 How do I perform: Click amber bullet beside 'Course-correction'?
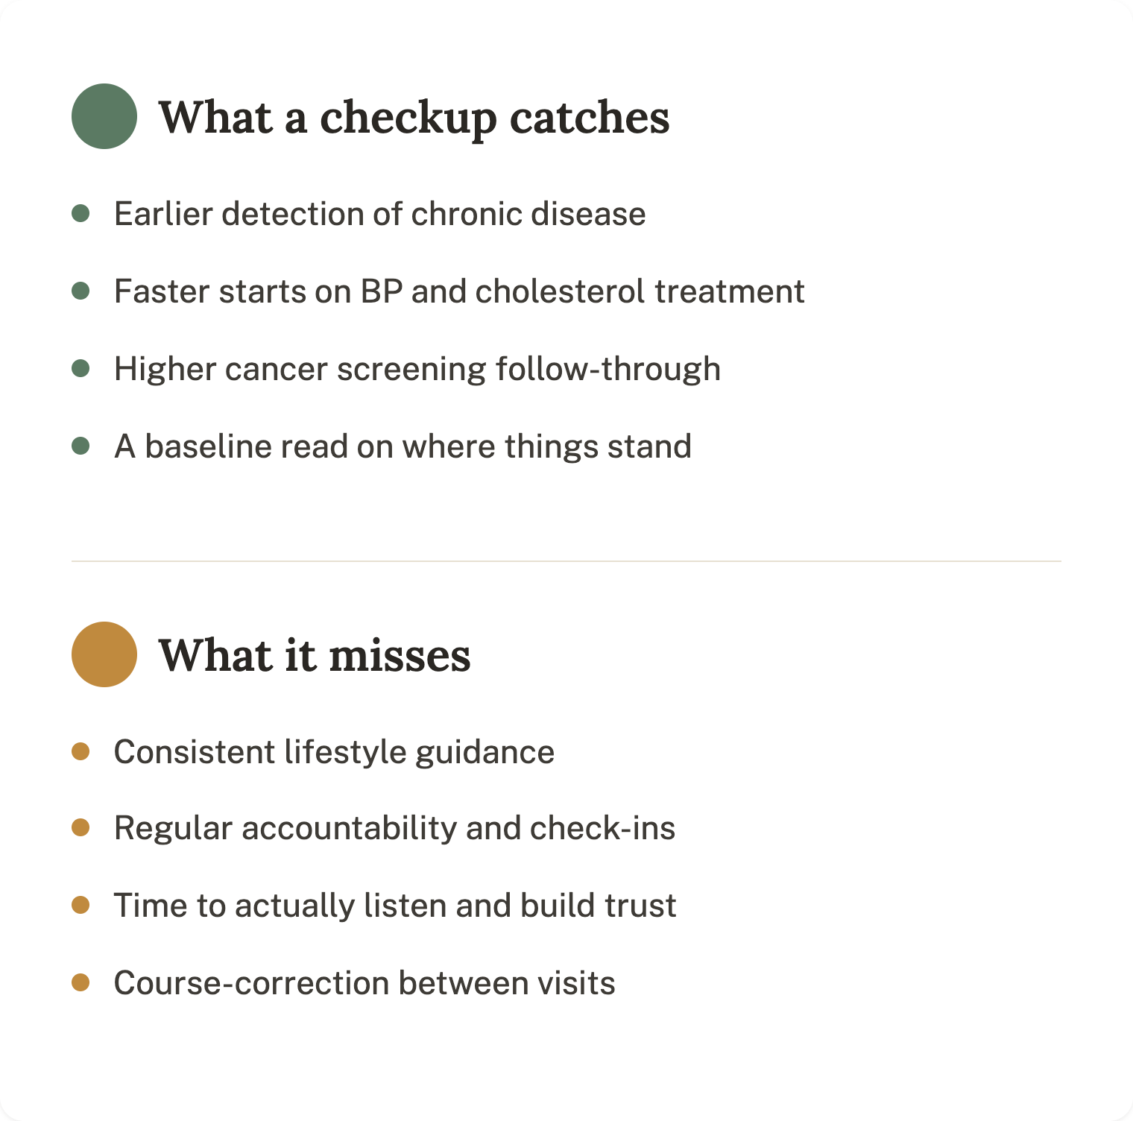[x=81, y=983]
